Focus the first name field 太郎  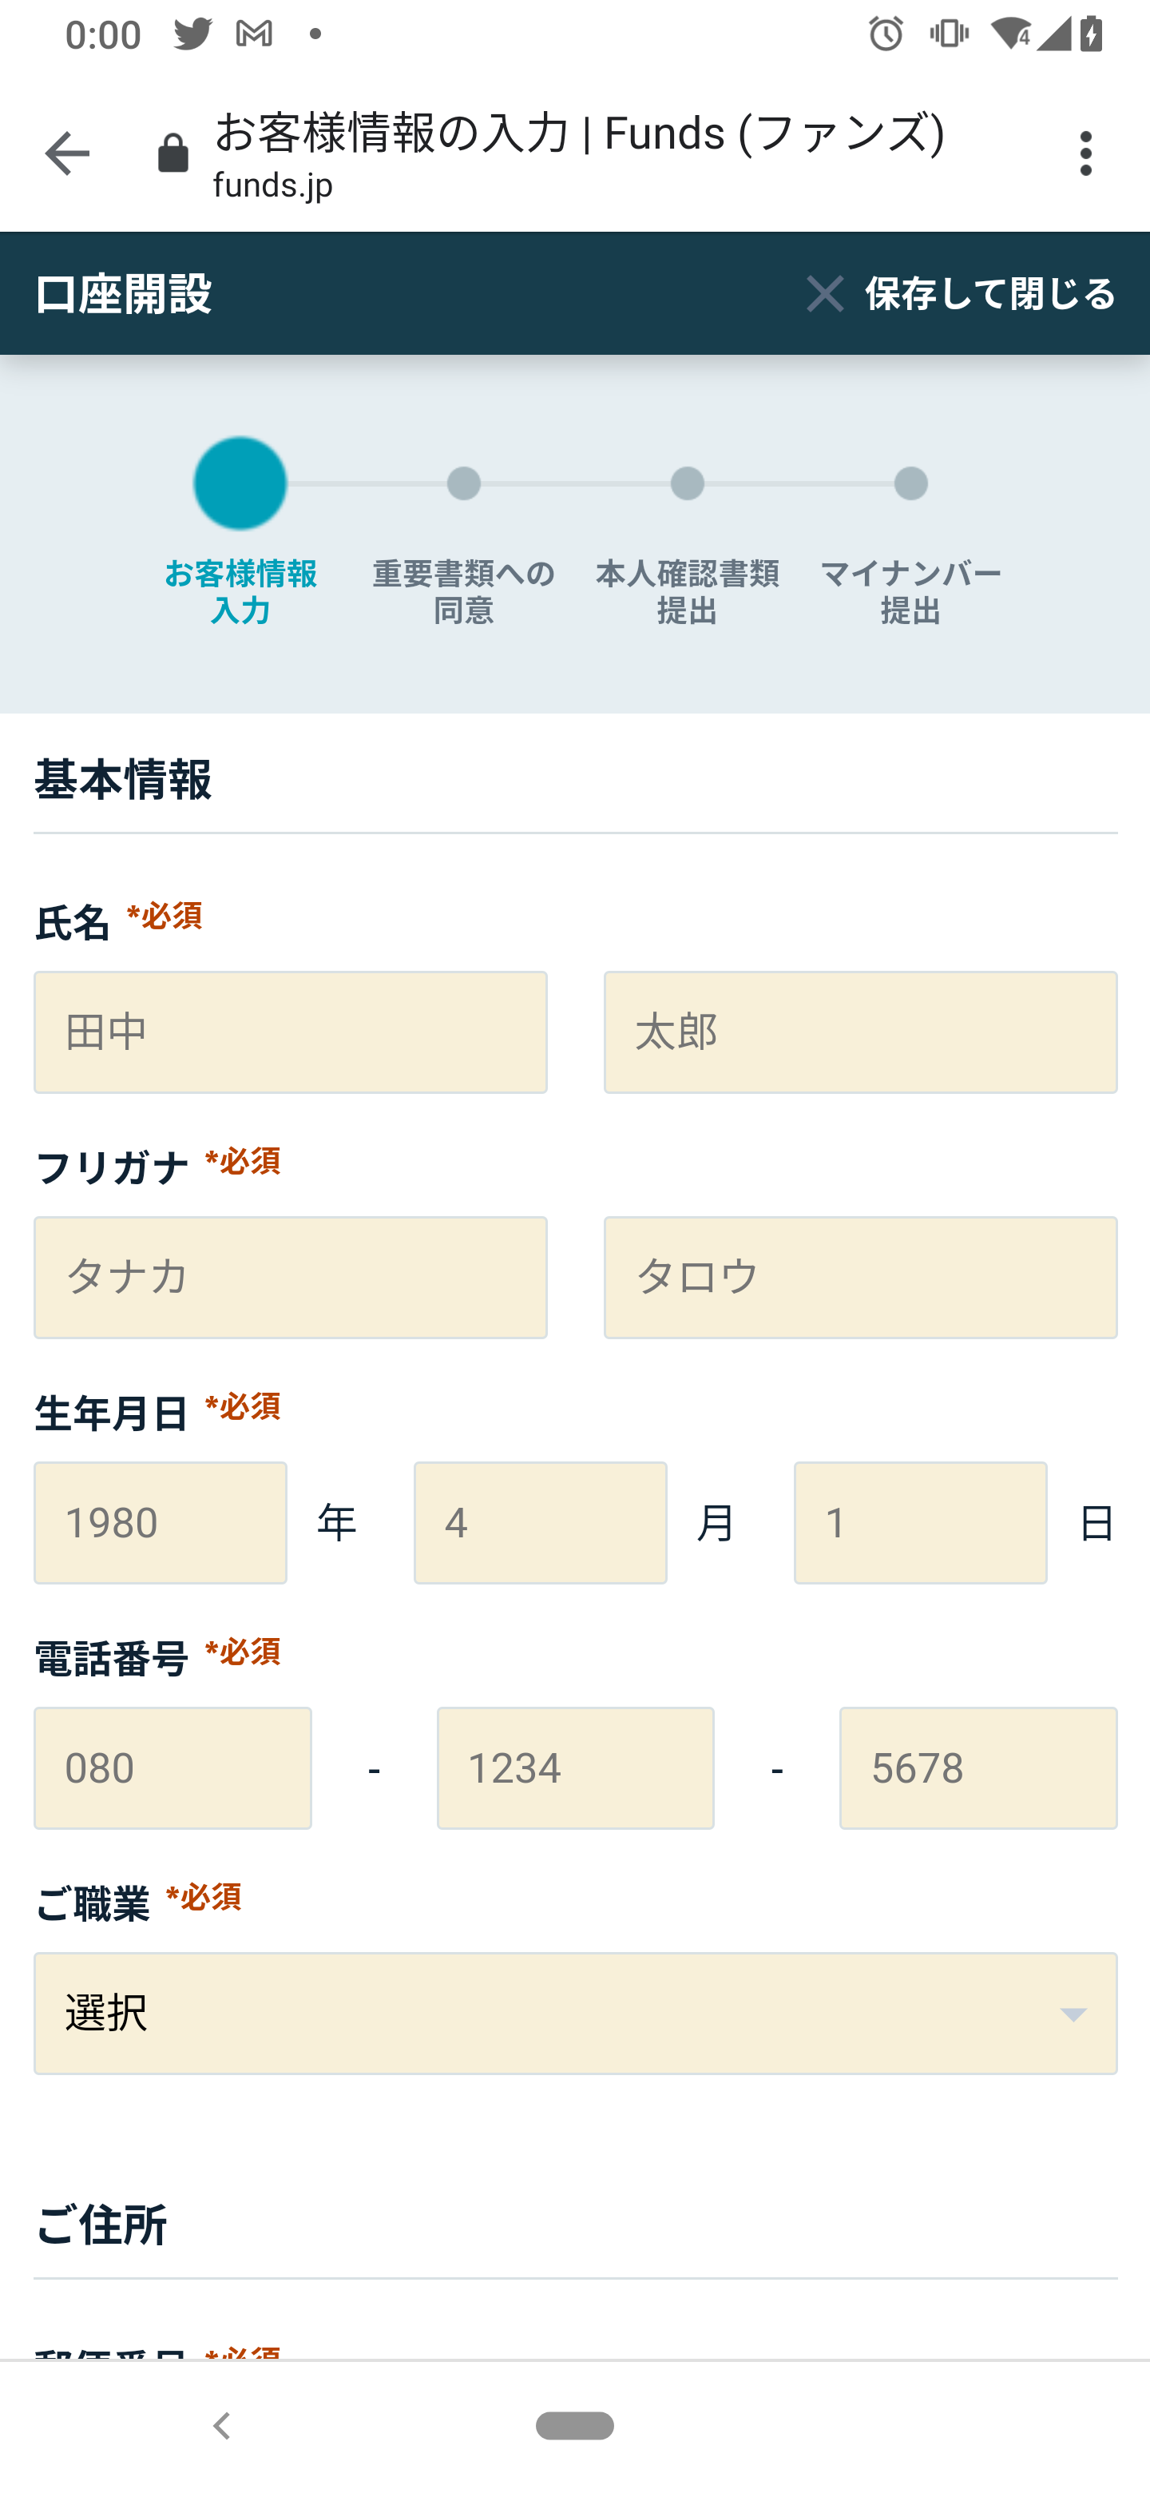tap(860, 1032)
